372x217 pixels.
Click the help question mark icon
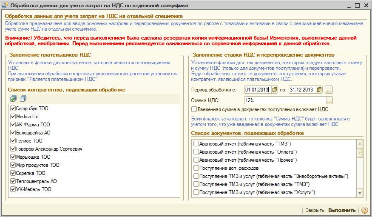364,210
